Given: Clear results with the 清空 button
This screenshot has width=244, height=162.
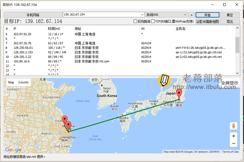Looking at the screenshot, I should [230, 15].
